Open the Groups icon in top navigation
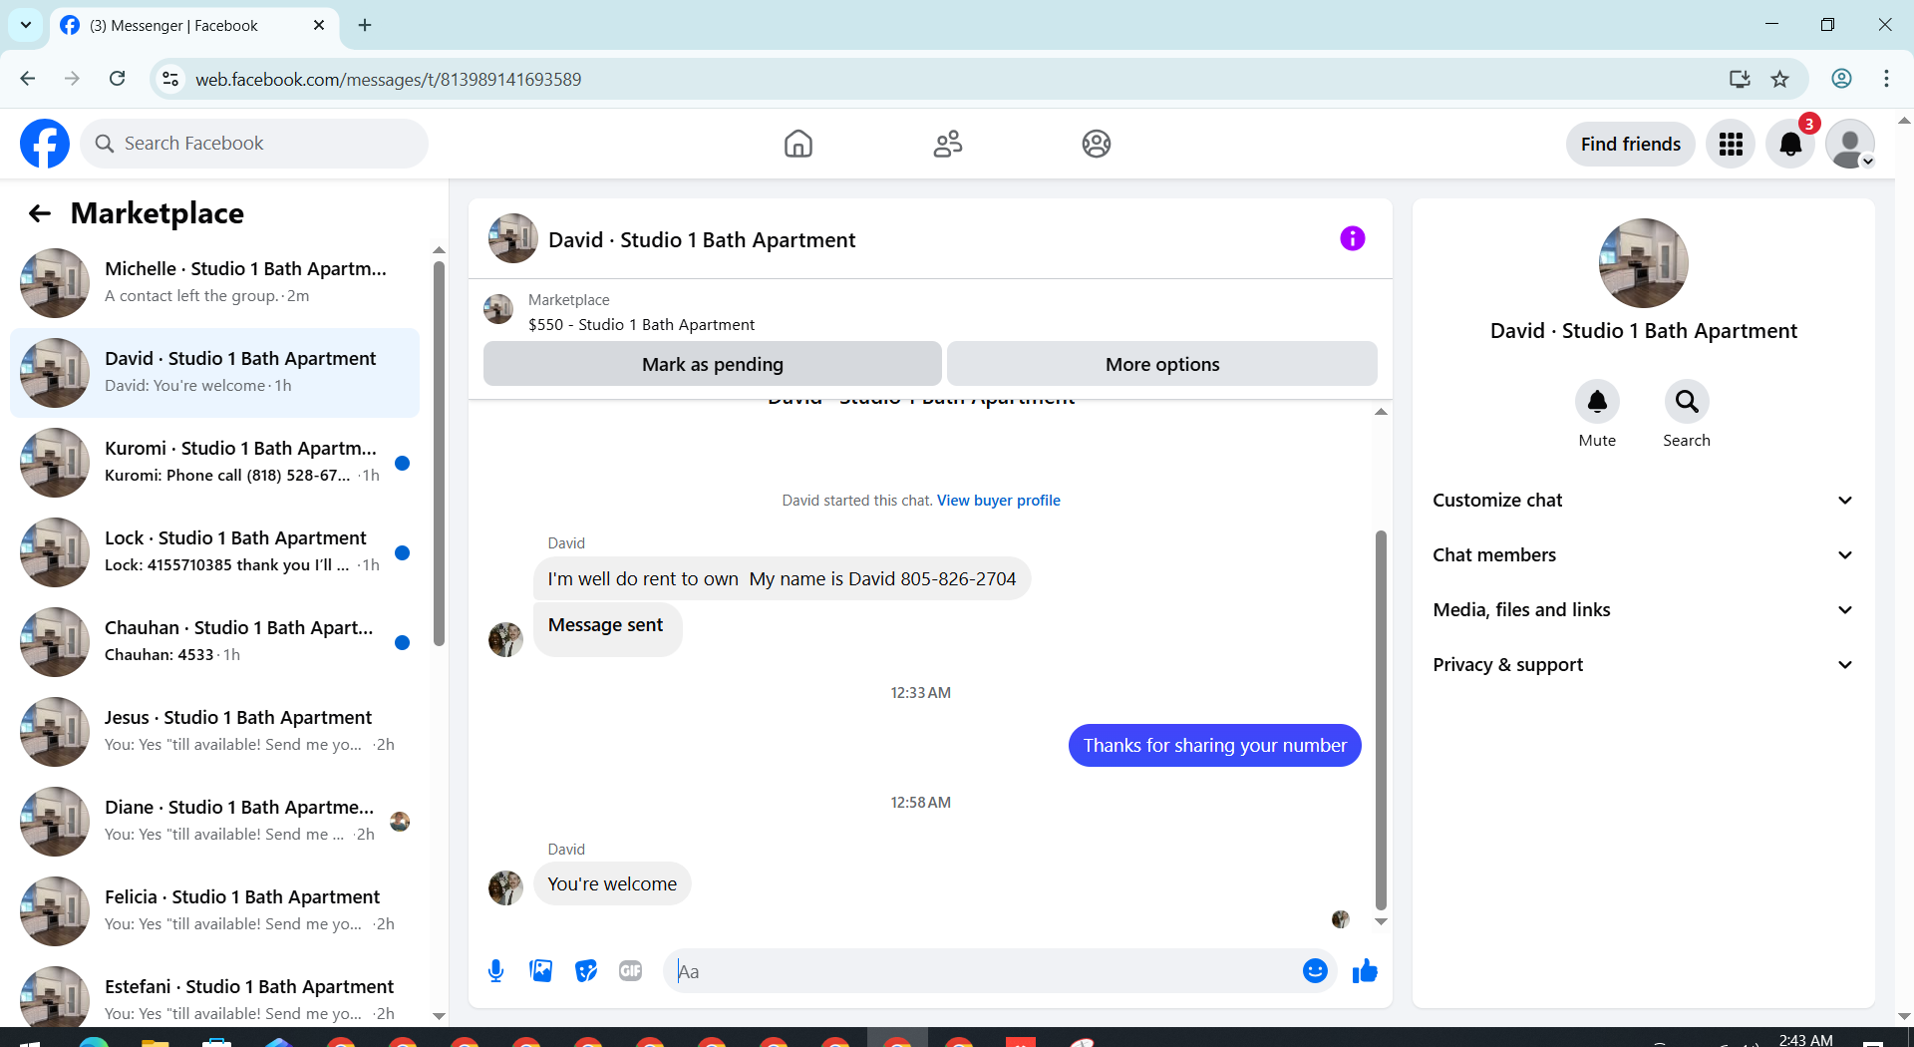Viewport: 1914px width, 1047px height. click(x=1097, y=144)
